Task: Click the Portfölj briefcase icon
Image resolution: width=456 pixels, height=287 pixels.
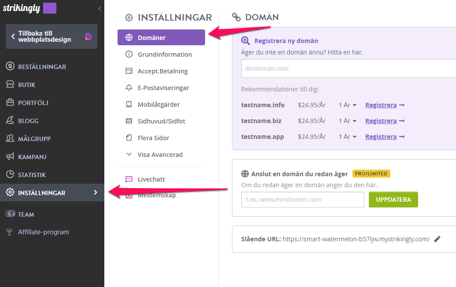Action: tap(10, 102)
